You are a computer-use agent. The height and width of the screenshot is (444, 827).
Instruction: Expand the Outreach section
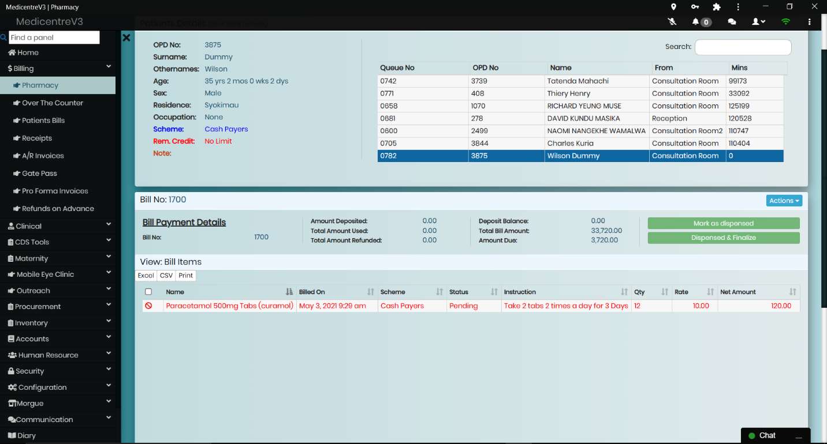pos(58,291)
